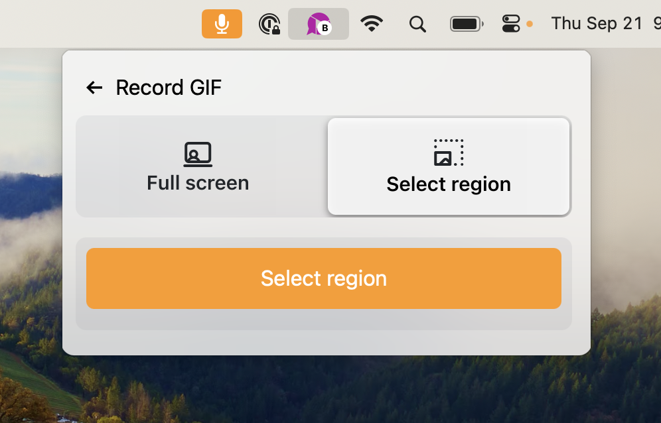Click the Thu Sep 21 date

click(x=597, y=24)
